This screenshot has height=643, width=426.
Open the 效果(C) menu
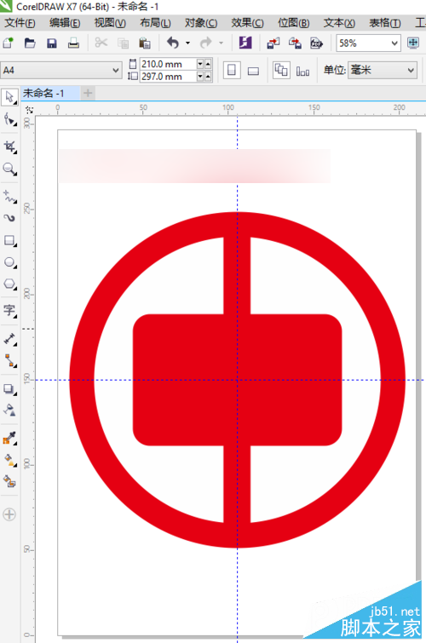[x=247, y=23]
